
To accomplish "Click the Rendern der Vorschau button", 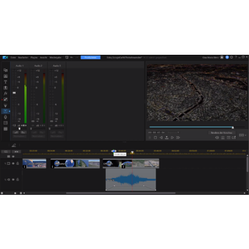I will (x=222, y=133).
